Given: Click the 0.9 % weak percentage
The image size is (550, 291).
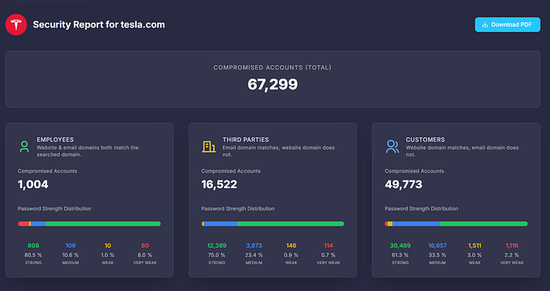Looking at the screenshot, I should point(291,255).
